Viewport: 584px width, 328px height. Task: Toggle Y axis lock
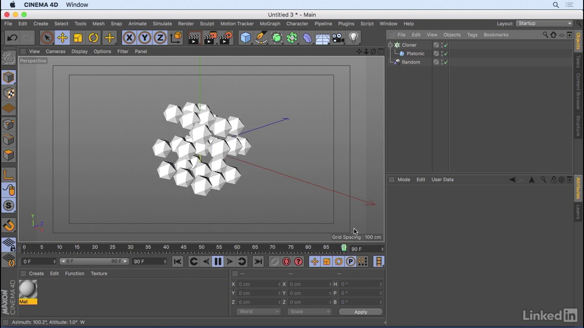(x=145, y=38)
